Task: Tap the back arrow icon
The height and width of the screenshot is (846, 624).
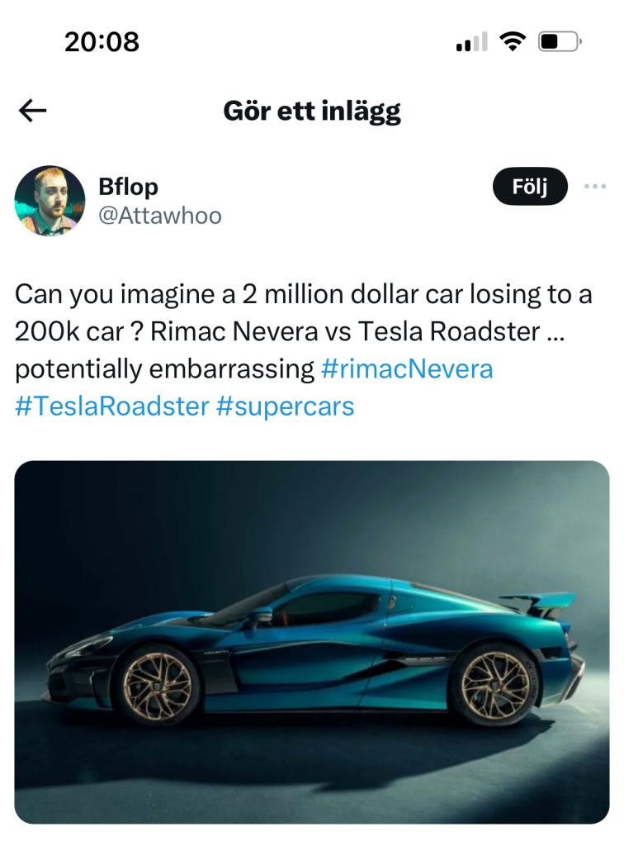Action: point(33,112)
